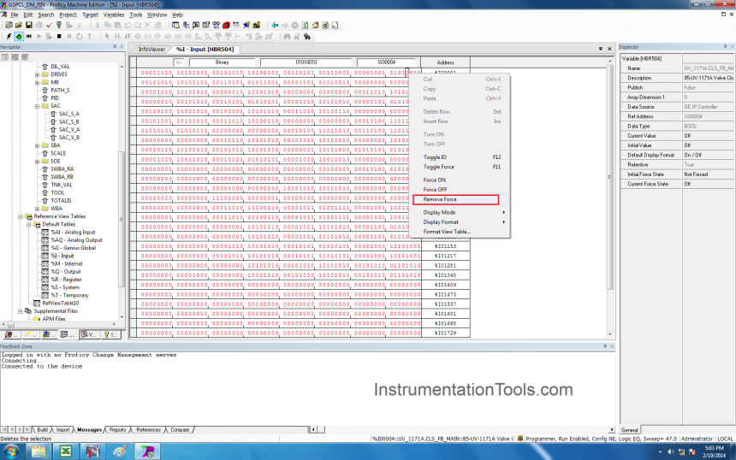Click the Current Force State row in Inspector
Screen dimensions: 736x460
[677, 184]
